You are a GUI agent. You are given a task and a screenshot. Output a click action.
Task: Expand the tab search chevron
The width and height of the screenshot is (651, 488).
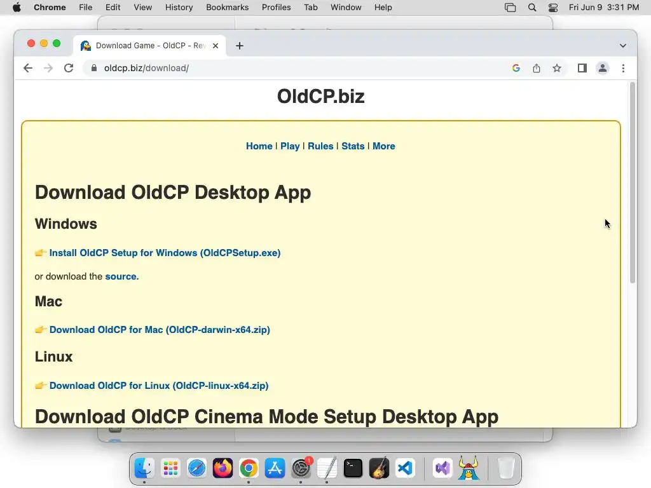623,46
